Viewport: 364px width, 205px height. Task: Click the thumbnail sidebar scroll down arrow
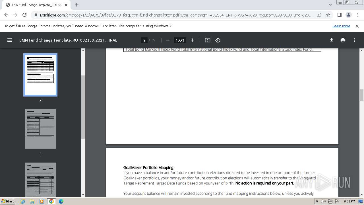pos(83,195)
